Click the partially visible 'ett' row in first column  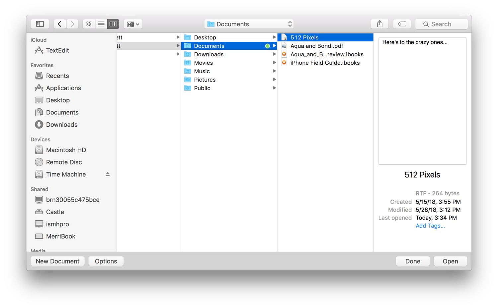click(149, 37)
